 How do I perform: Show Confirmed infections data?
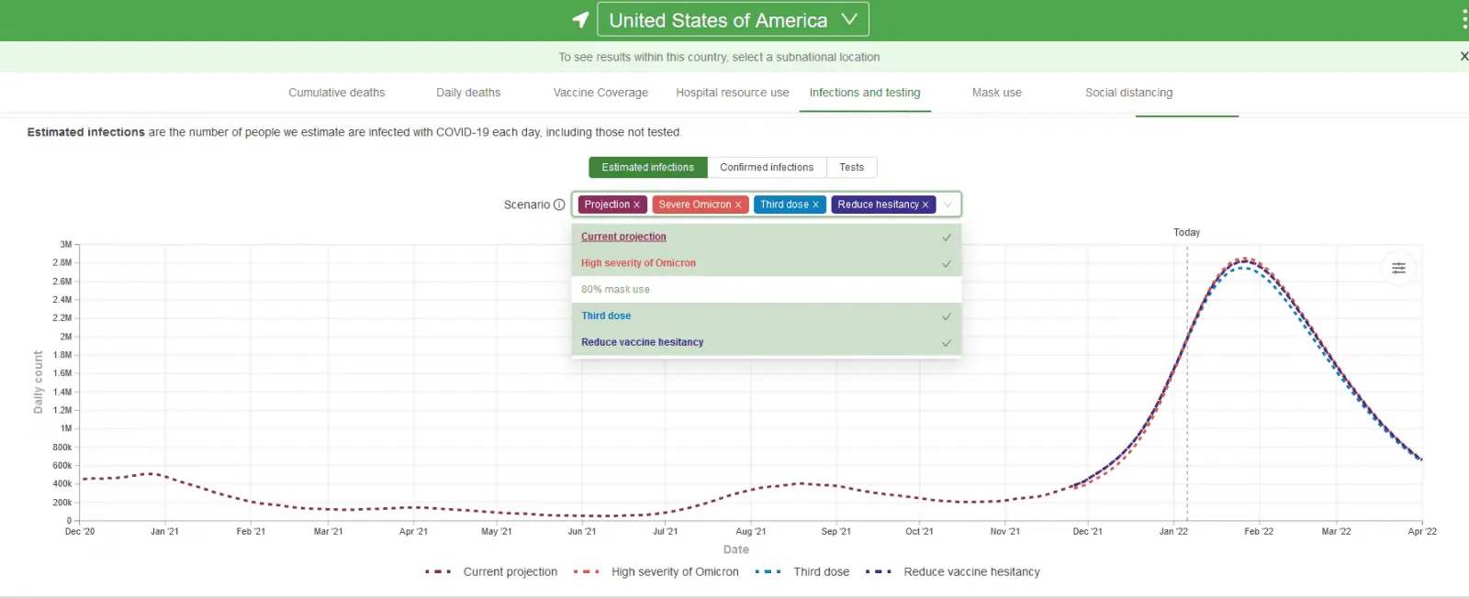(x=767, y=168)
